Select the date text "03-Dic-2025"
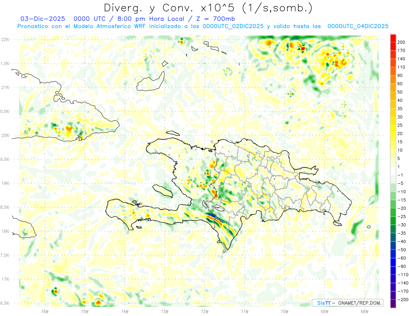 (x=42, y=18)
